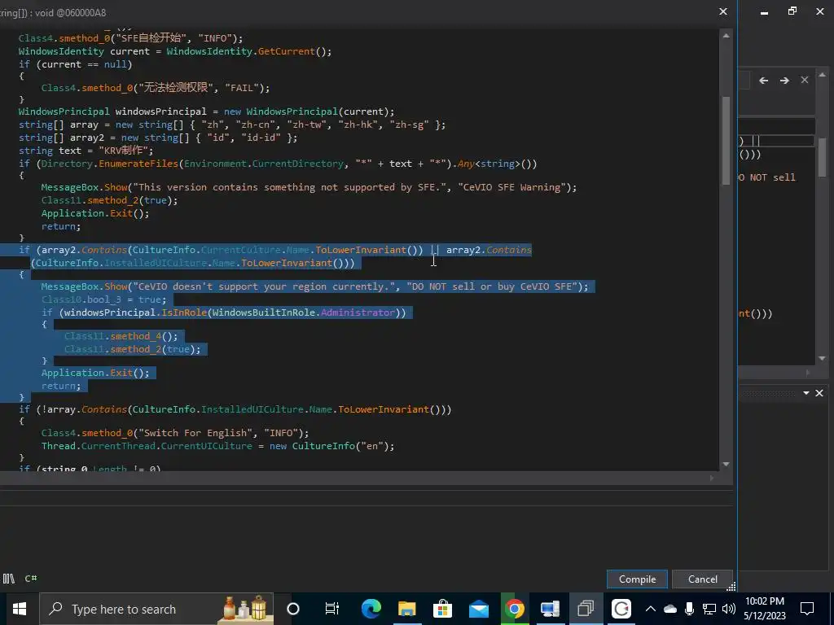This screenshot has height=625, width=834.
Task: Open the bottom panel options dropdown arrow
Action: (x=806, y=393)
